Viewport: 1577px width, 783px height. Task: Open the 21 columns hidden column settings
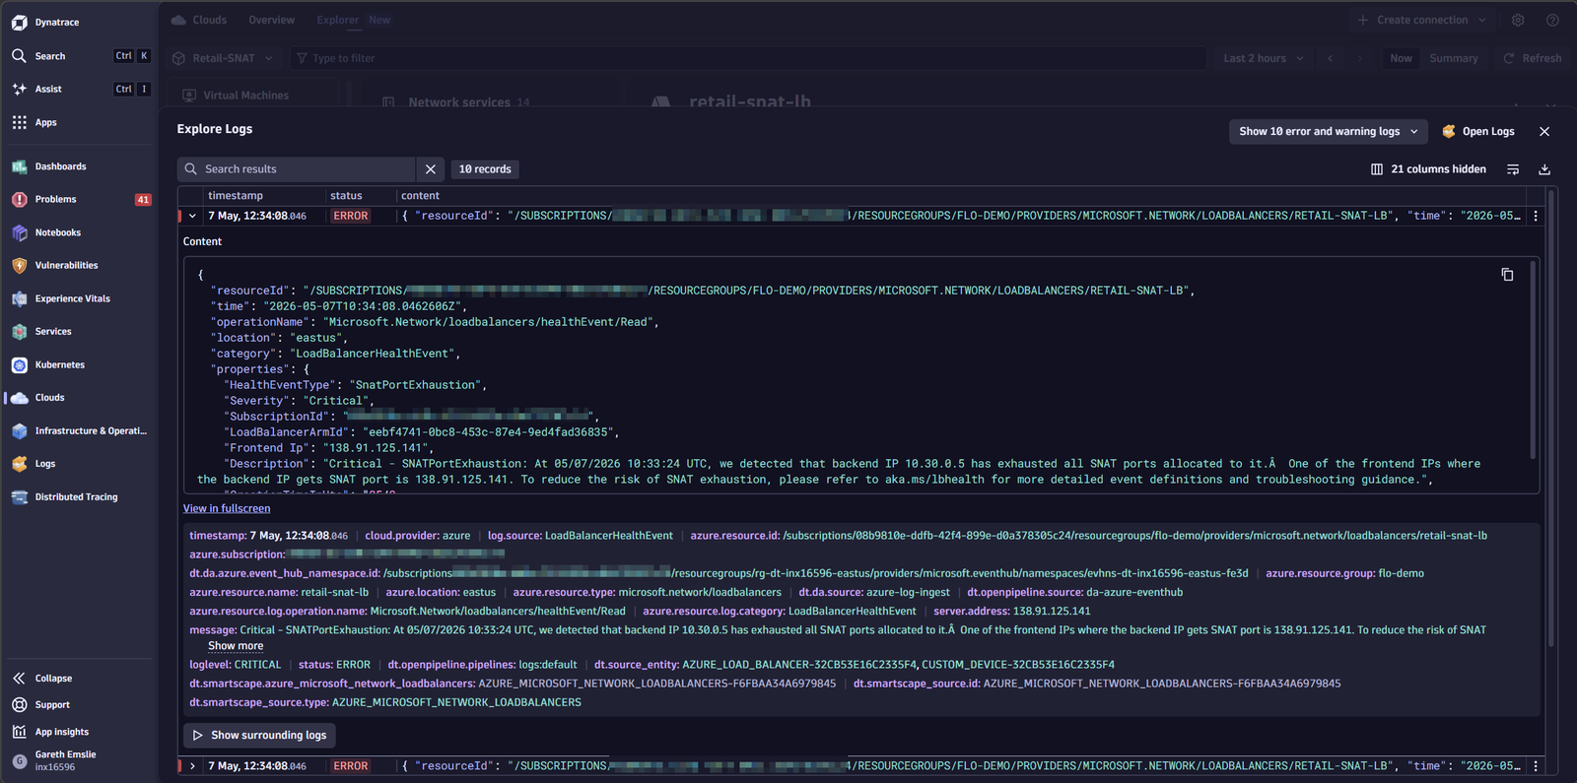(1428, 169)
